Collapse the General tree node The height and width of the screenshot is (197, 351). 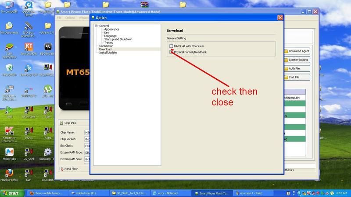click(x=96, y=26)
